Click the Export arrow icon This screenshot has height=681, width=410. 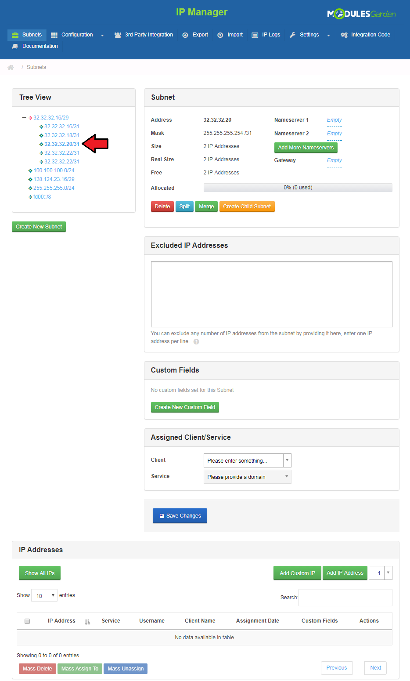[x=185, y=35]
